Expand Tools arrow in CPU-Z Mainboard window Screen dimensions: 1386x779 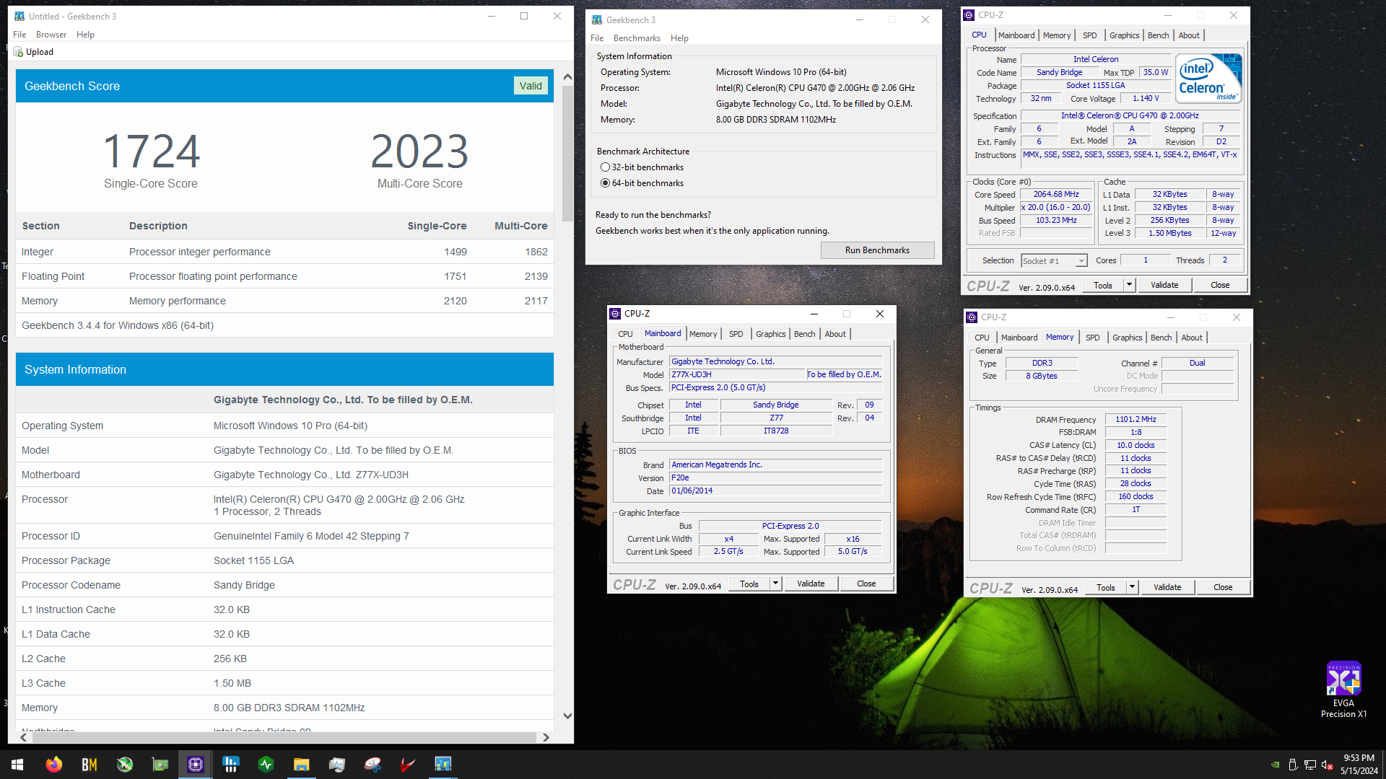tap(776, 584)
